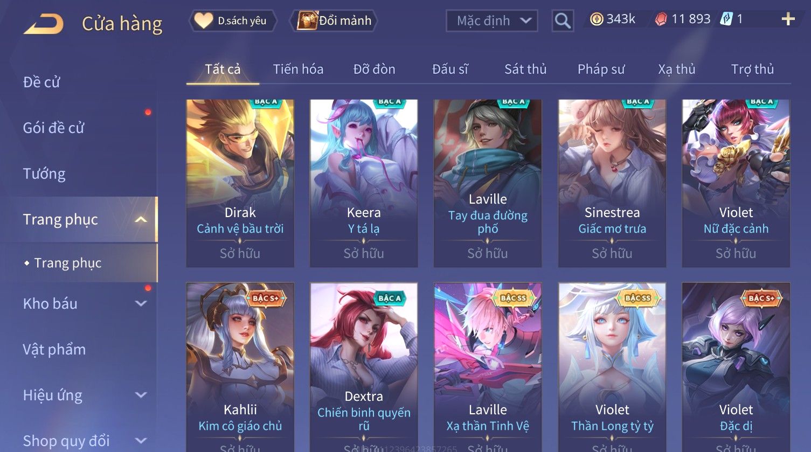
Task: Open Tướng in the sidebar
Action: coord(44,173)
